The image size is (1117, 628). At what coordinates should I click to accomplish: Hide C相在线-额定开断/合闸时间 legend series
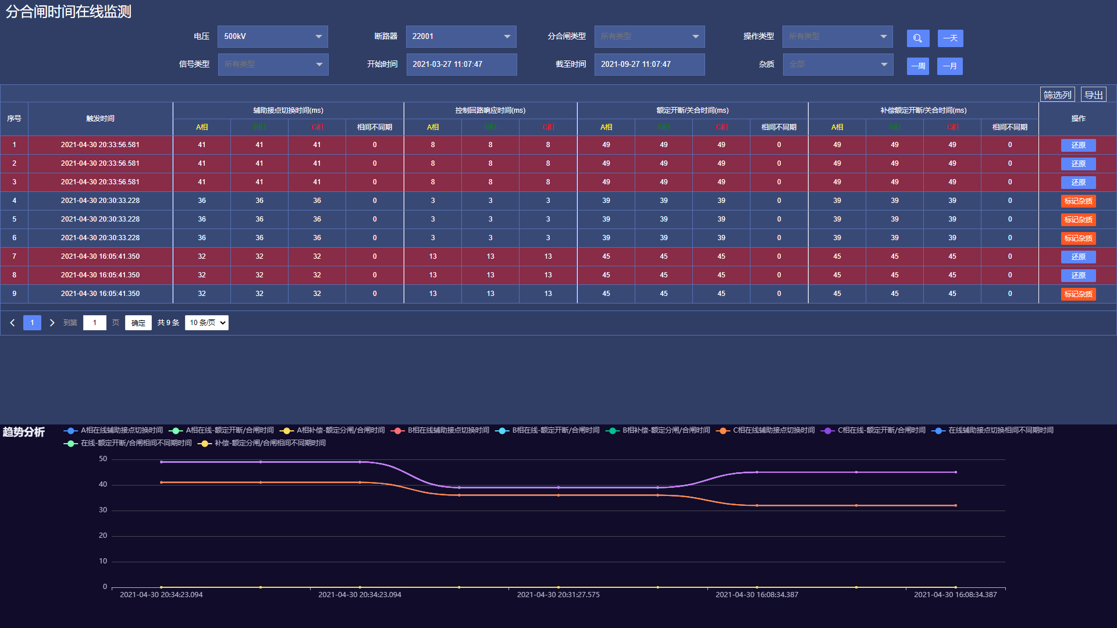(x=881, y=430)
